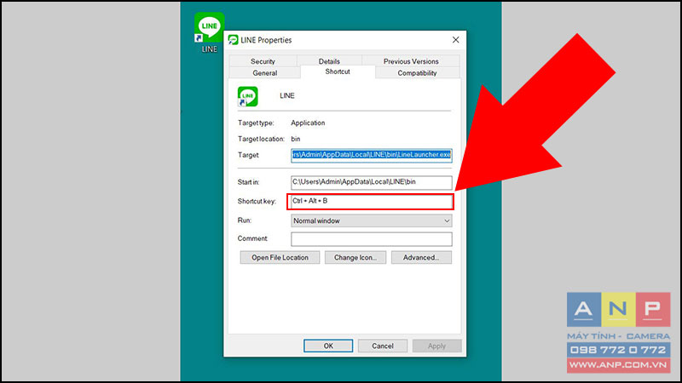Image resolution: width=682 pixels, height=383 pixels.
Task: Click the Comment field
Action: (372, 239)
